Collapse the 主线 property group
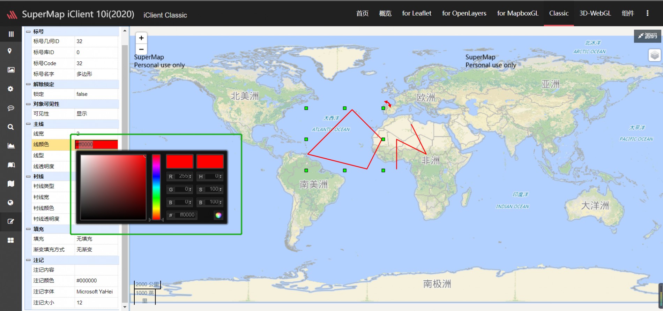Screen dimensions: 663x311 click(28, 124)
